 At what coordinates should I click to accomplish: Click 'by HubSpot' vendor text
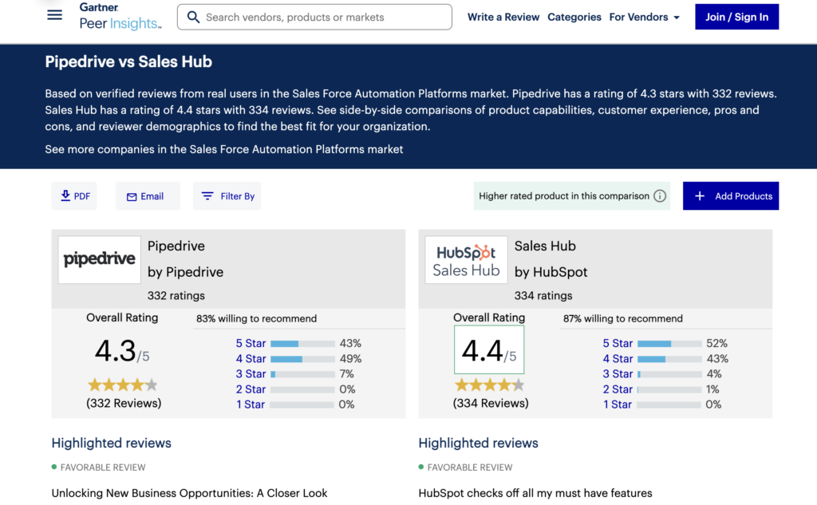(551, 272)
